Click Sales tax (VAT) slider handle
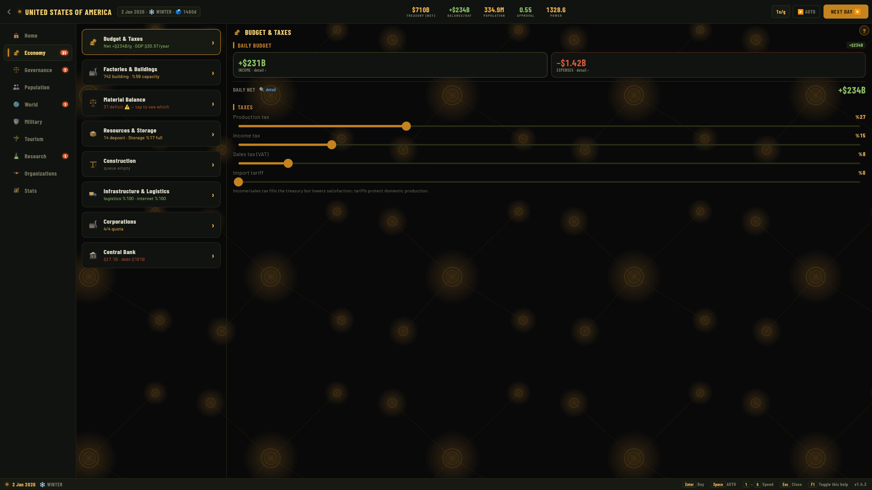This screenshot has width=872, height=490. point(288,163)
